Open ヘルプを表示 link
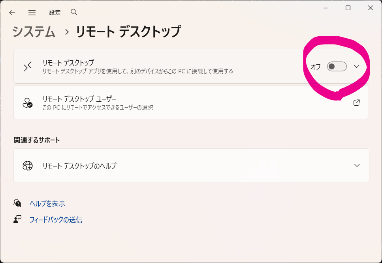Viewport: 382px width, 263px height. (x=47, y=204)
